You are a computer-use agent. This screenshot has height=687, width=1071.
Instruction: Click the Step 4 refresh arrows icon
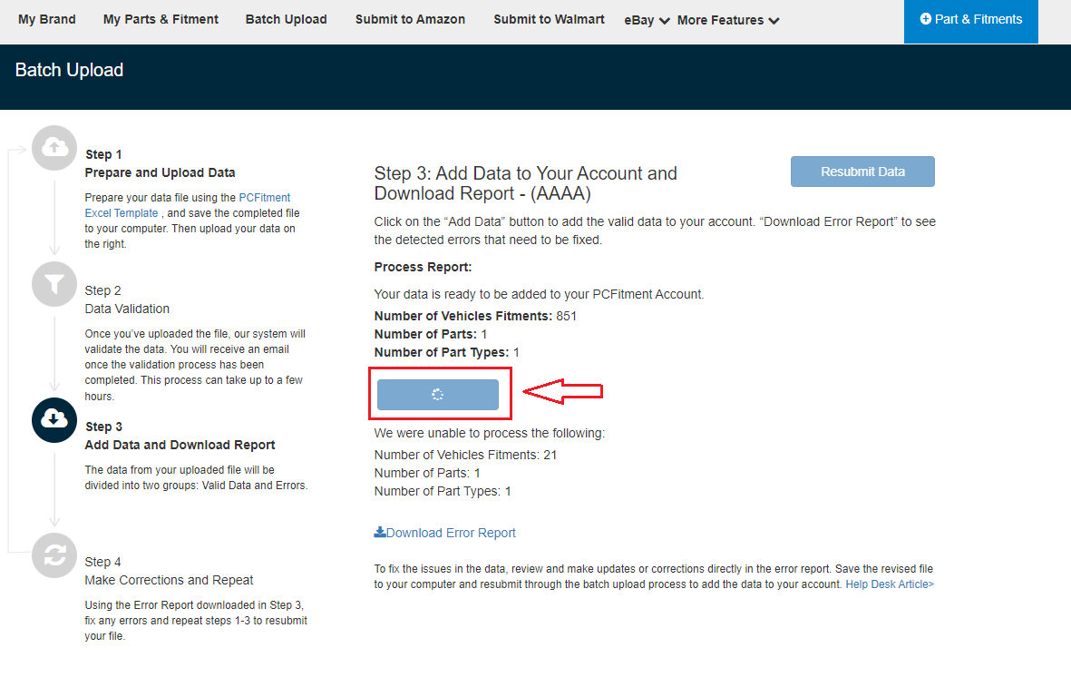[54, 555]
